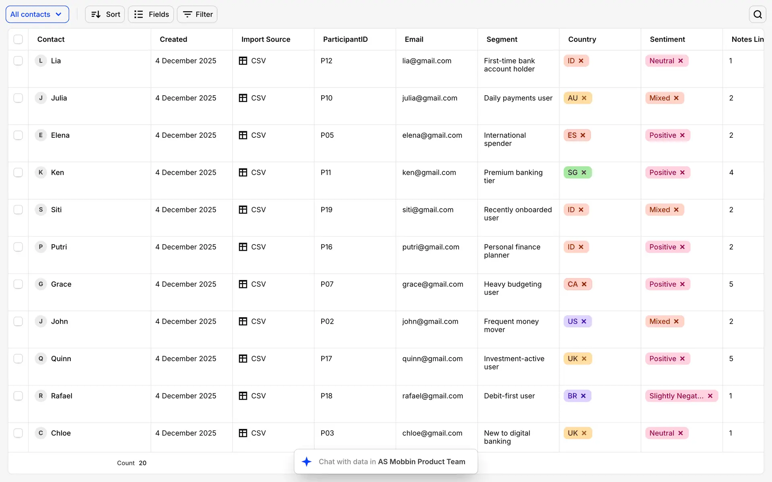772x482 pixels.
Task: Open Grace's contact record
Action: click(61, 284)
